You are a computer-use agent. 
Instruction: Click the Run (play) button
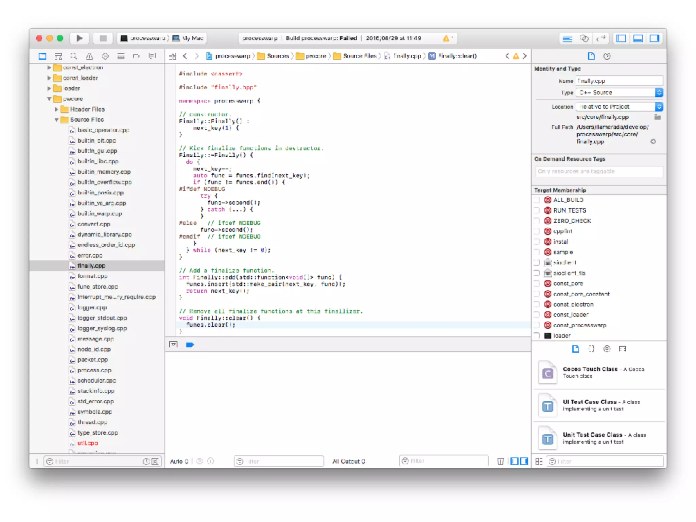(x=79, y=38)
